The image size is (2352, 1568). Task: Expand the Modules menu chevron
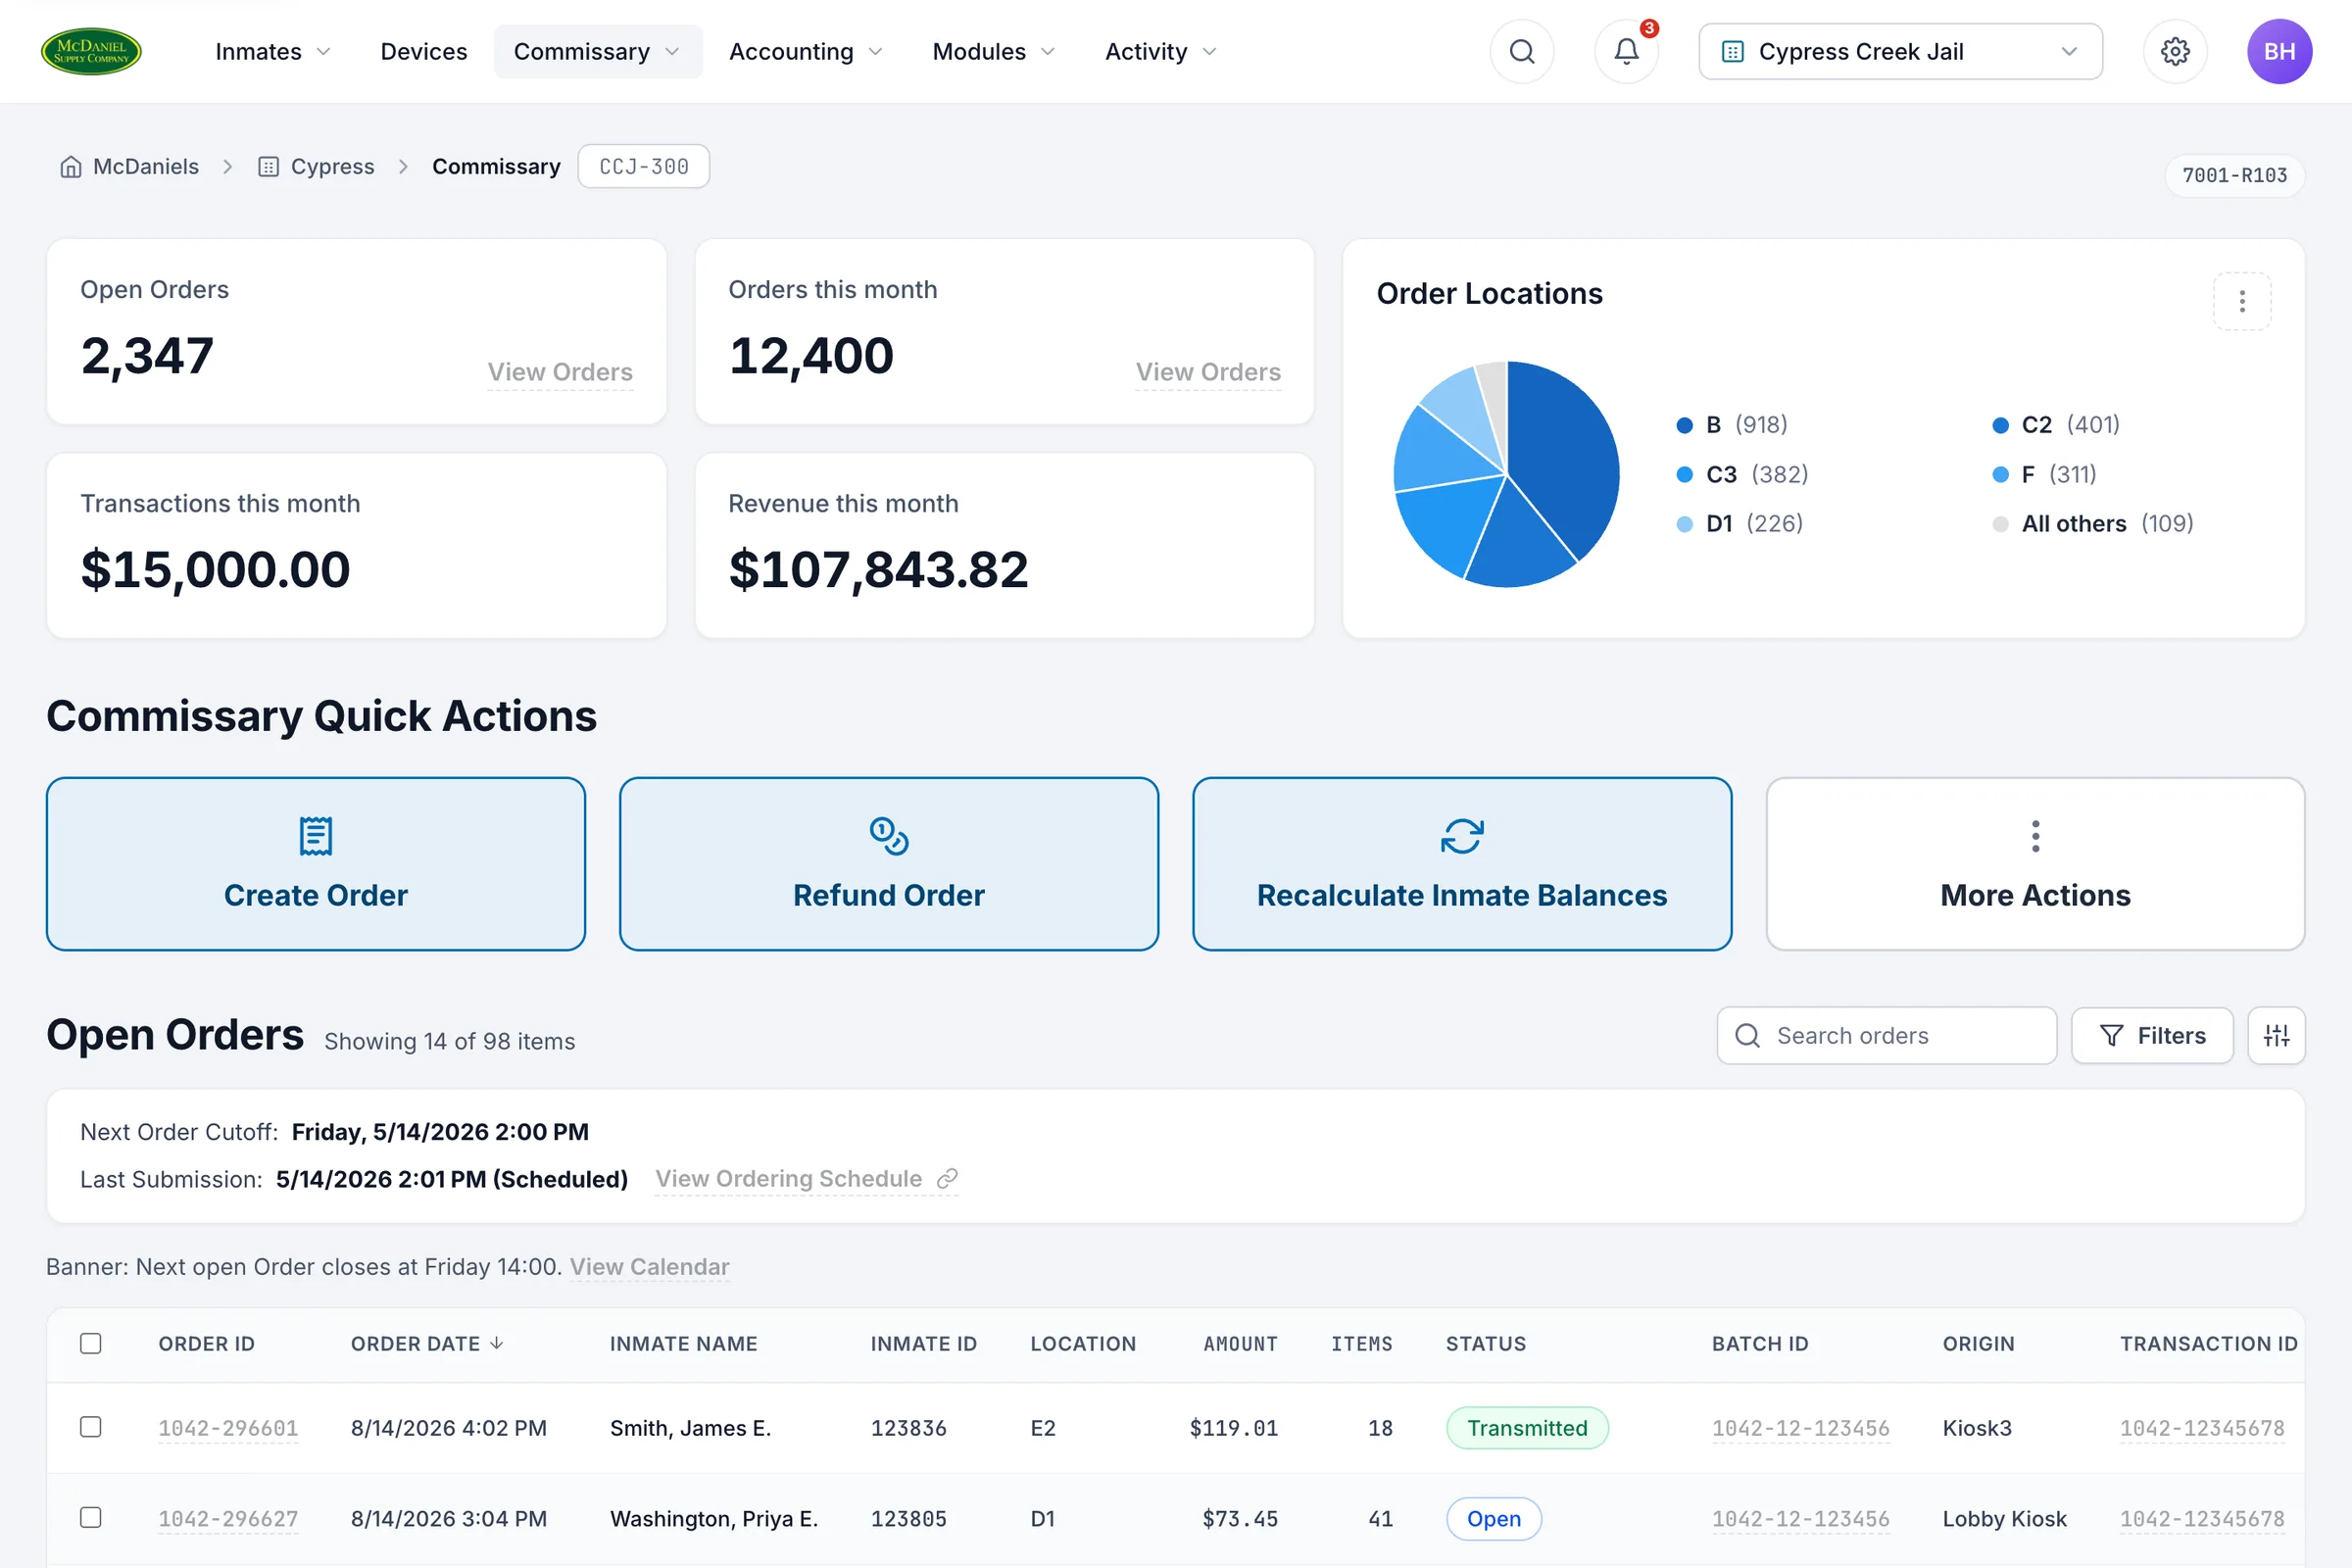[1048, 52]
